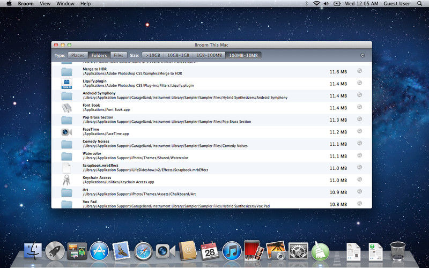The height and width of the screenshot is (268, 429).
Task: Click the /Applications/FaceTime.app path
Action: coord(106,133)
